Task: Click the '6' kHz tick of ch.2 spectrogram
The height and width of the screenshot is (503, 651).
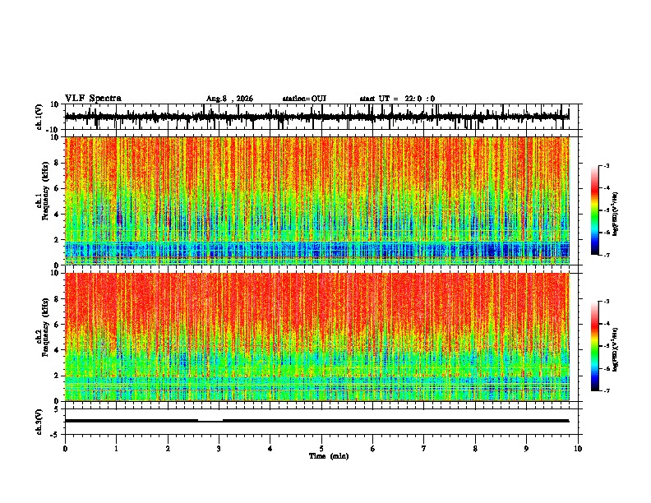Action: 57,325
